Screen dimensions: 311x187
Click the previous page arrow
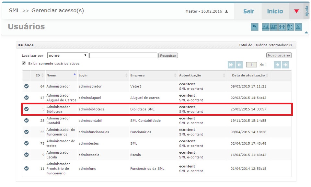click(x=239, y=65)
